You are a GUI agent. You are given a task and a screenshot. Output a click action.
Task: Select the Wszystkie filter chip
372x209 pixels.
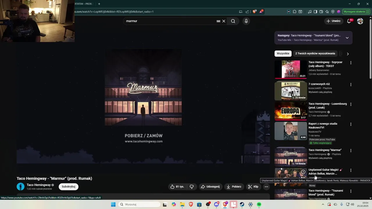[x=283, y=54]
